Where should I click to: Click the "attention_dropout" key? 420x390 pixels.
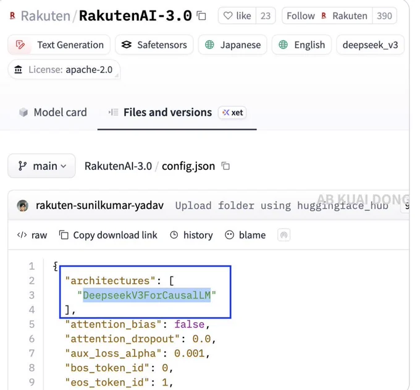122,339
